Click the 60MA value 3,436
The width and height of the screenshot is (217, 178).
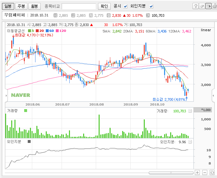(x=162, y=31)
